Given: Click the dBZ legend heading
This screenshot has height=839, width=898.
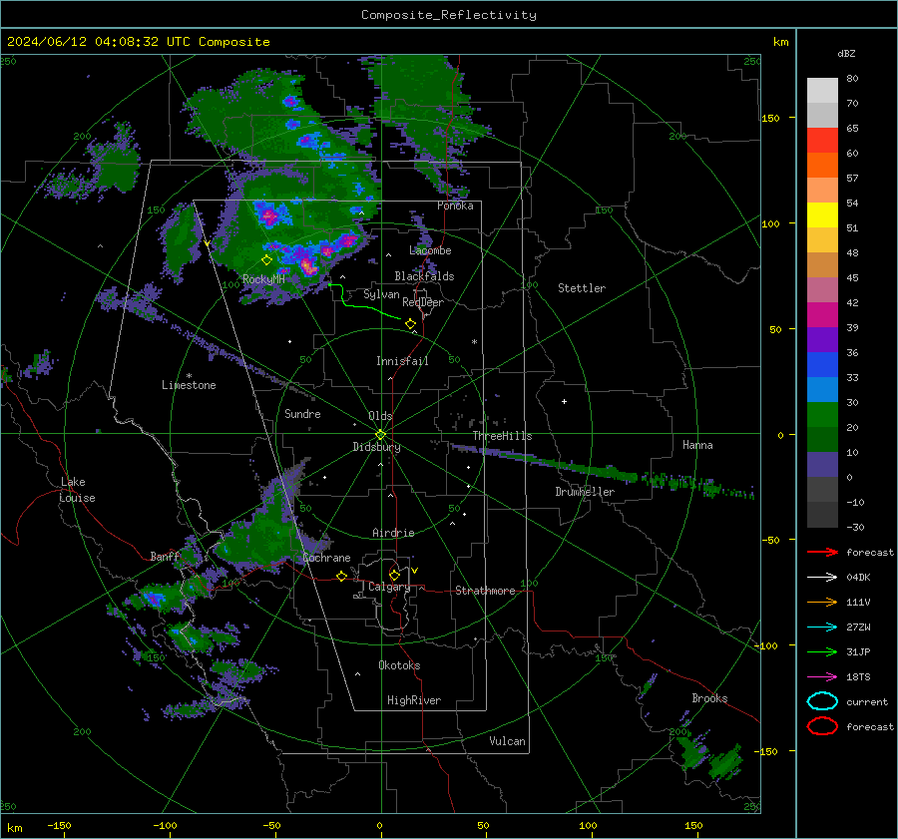Looking at the screenshot, I should tap(846, 54).
